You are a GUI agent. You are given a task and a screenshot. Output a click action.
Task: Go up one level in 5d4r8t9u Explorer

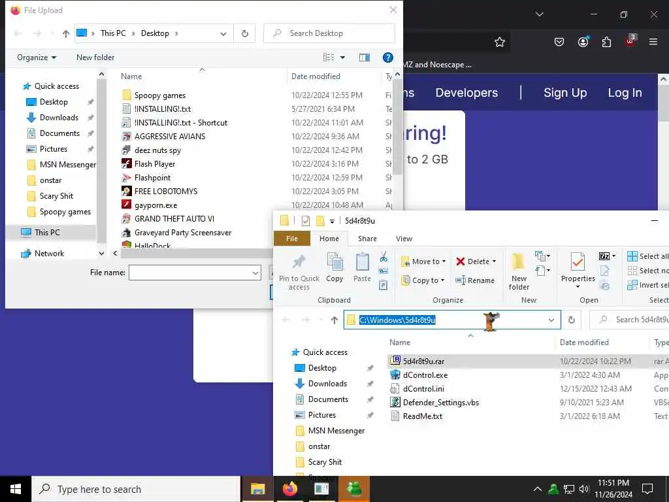(334, 320)
